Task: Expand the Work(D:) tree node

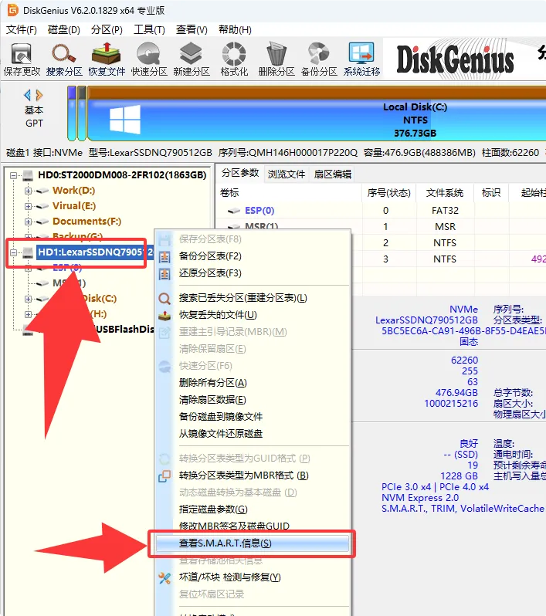Action: (28, 191)
